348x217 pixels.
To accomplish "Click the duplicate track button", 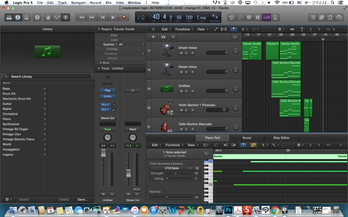I will point(163,37).
